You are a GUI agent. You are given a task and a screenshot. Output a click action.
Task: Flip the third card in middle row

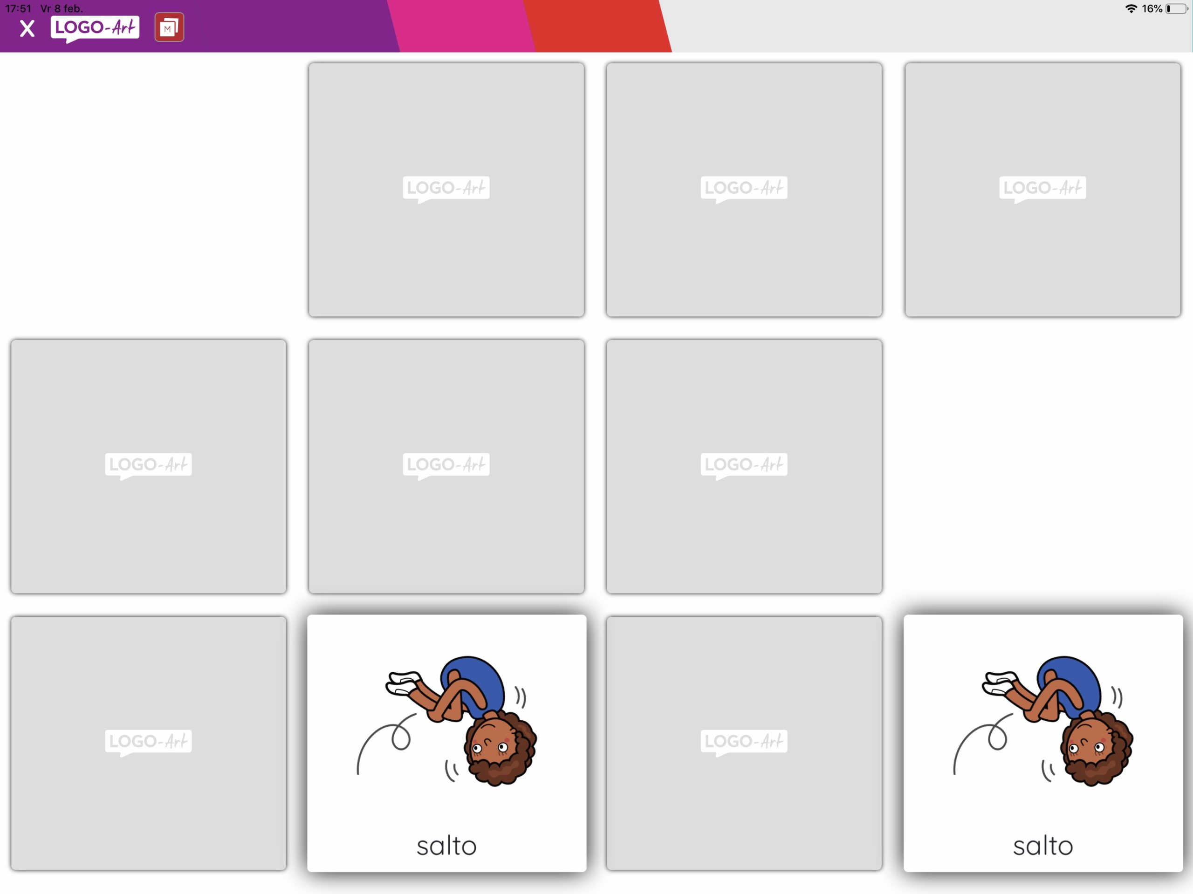coord(744,466)
